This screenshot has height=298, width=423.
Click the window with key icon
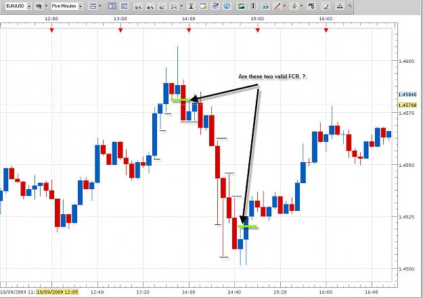click(x=203, y=6)
